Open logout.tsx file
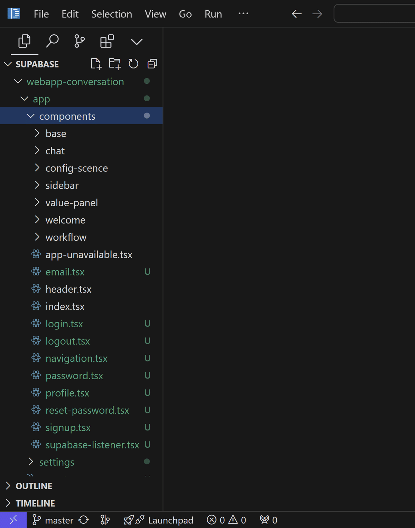The width and height of the screenshot is (415, 528). point(81,341)
